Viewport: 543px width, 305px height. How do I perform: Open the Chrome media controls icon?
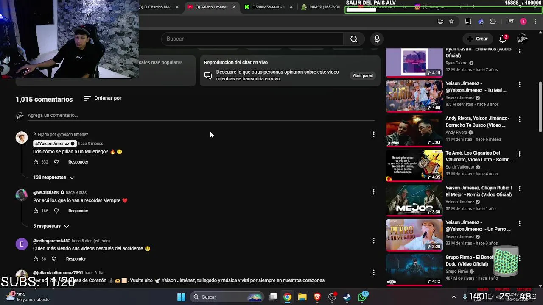(x=511, y=22)
